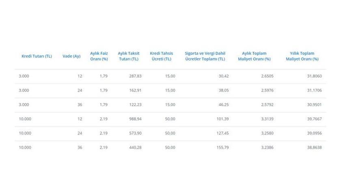Click the "Aylık Faiz Oranı (%)" header
This screenshot has height=193, width=345.
coord(99,56)
